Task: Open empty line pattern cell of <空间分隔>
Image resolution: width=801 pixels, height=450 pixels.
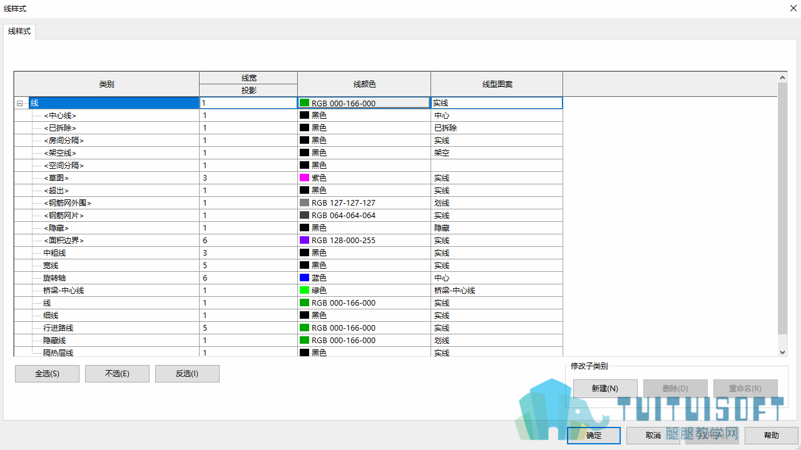Action: pos(497,166)
